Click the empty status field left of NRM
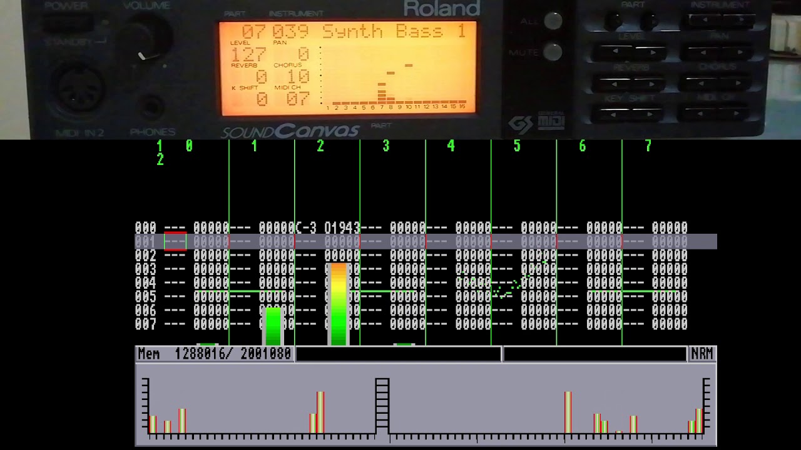The width and height of the screenshot is (801, 450). point(594,354)
